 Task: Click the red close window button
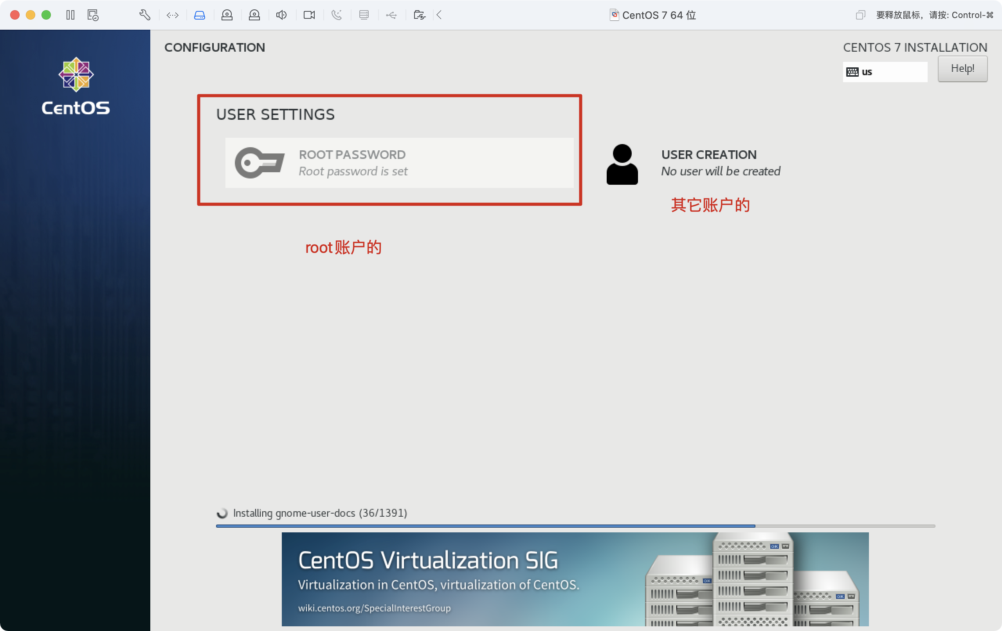pos(15,15)
